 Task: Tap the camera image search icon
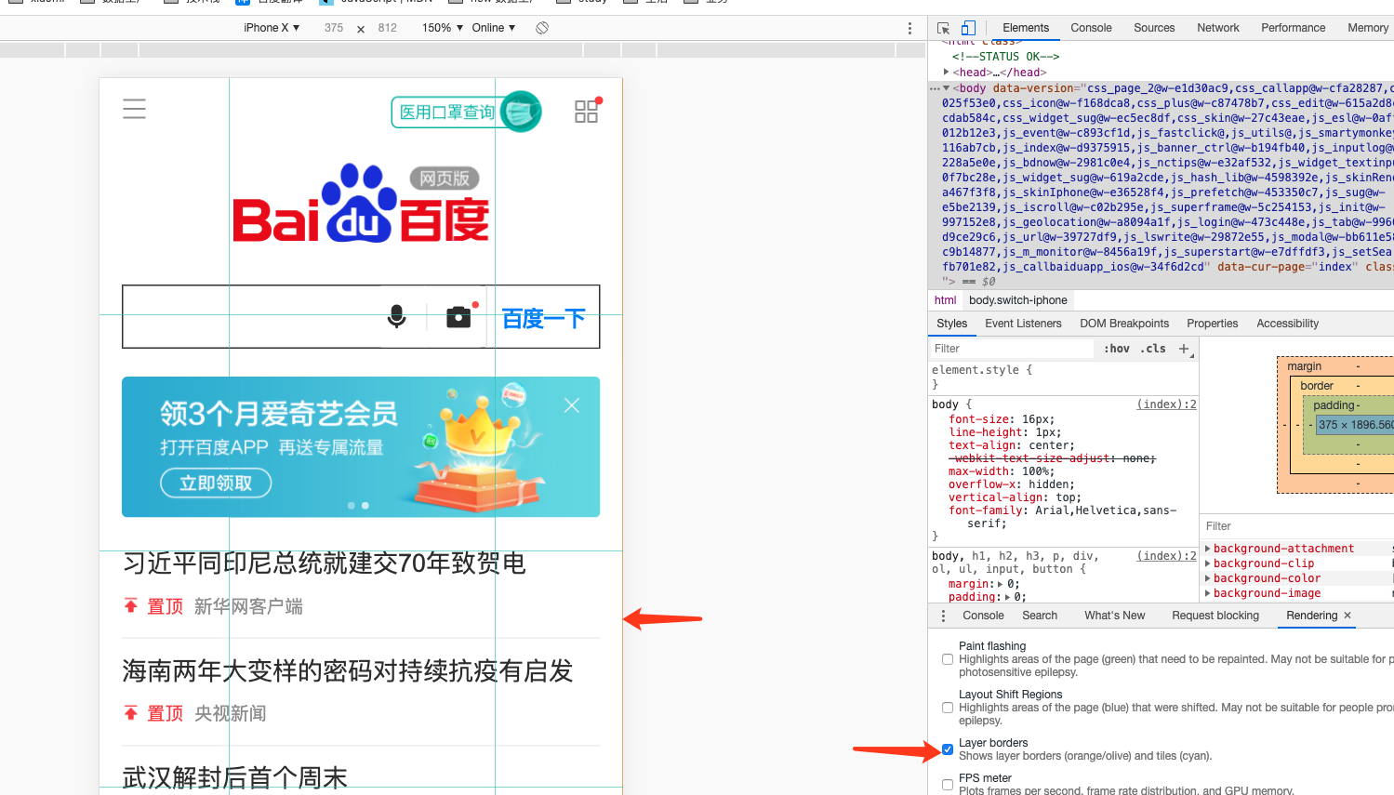point(459,317)
